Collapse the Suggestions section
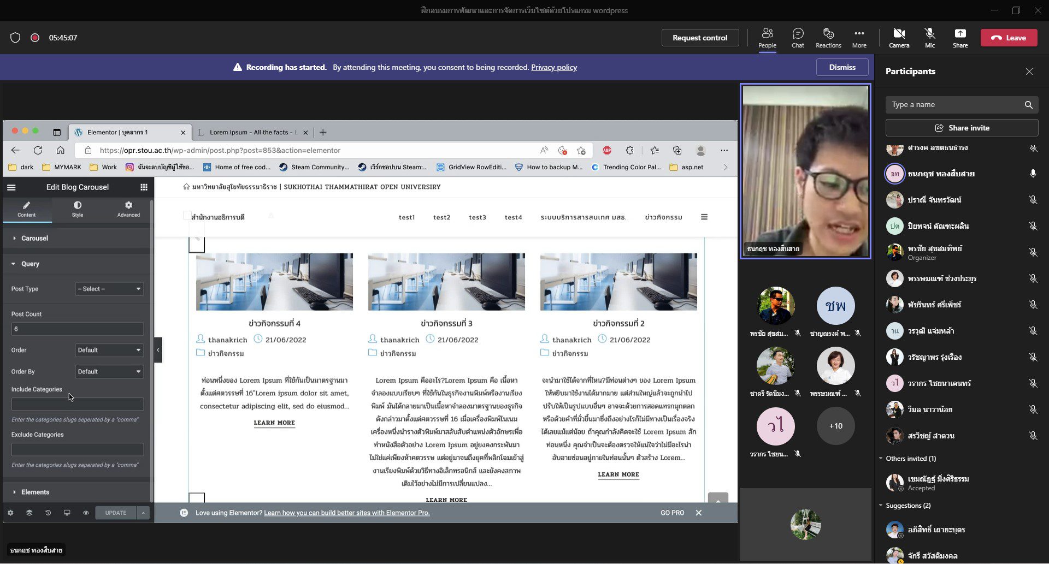Image resolution: width=1049 pixels, height=564 pixels. coord(881,506)
